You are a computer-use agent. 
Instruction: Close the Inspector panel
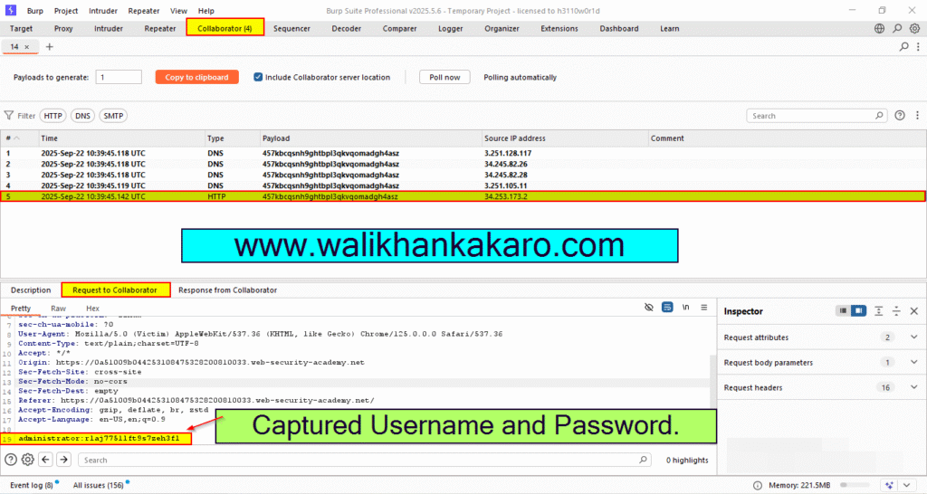(x=914, y=311)
